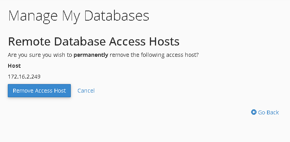Click the bold word permanently
Image resolution: width=290 pixels, height=142 pixels.
(91, 55)
